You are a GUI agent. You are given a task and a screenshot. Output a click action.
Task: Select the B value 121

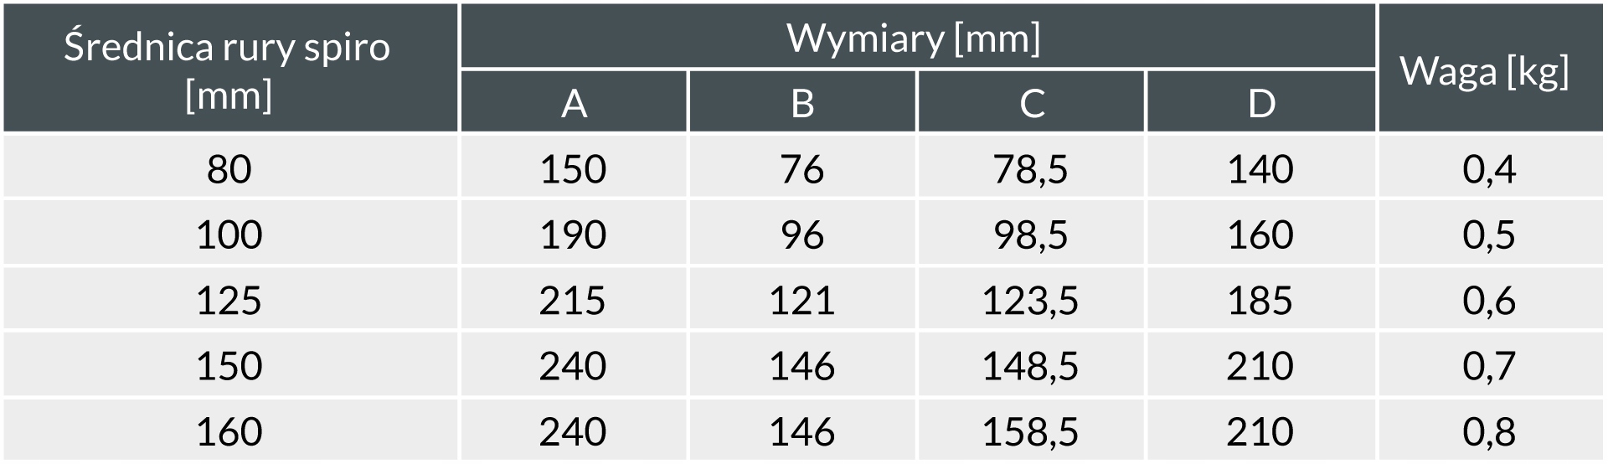(802, 301)
